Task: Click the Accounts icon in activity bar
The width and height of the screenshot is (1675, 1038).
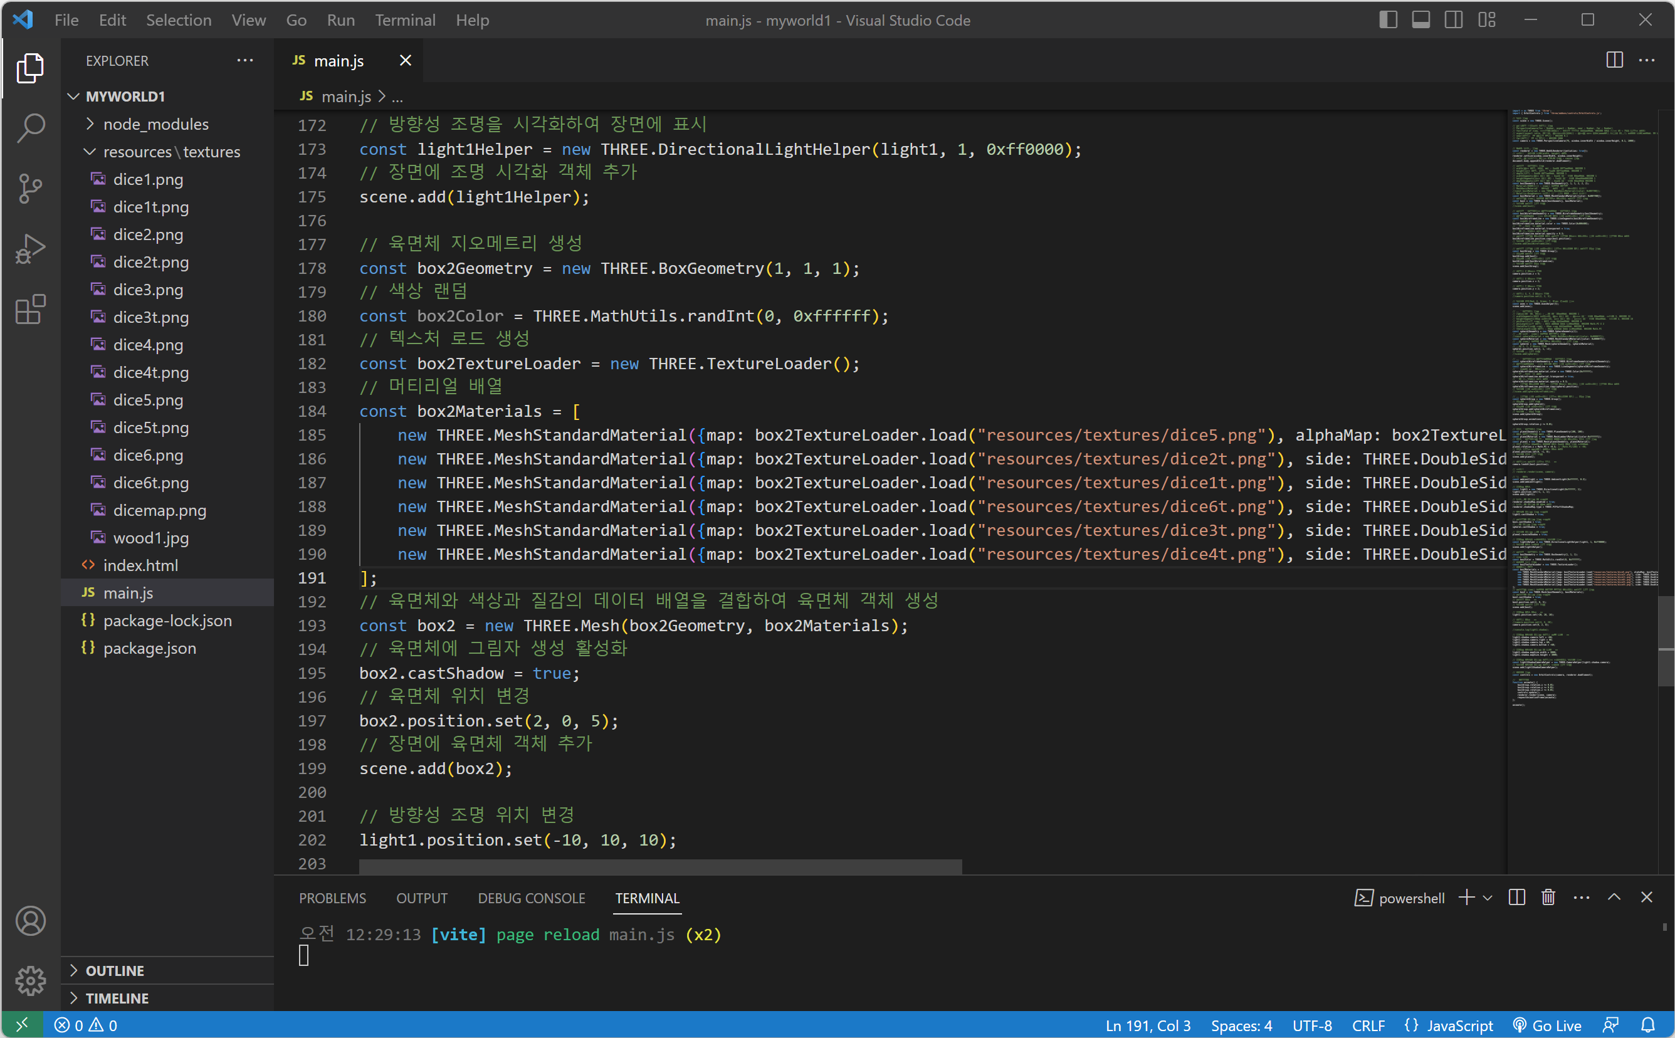Action: tap(30, 921)
